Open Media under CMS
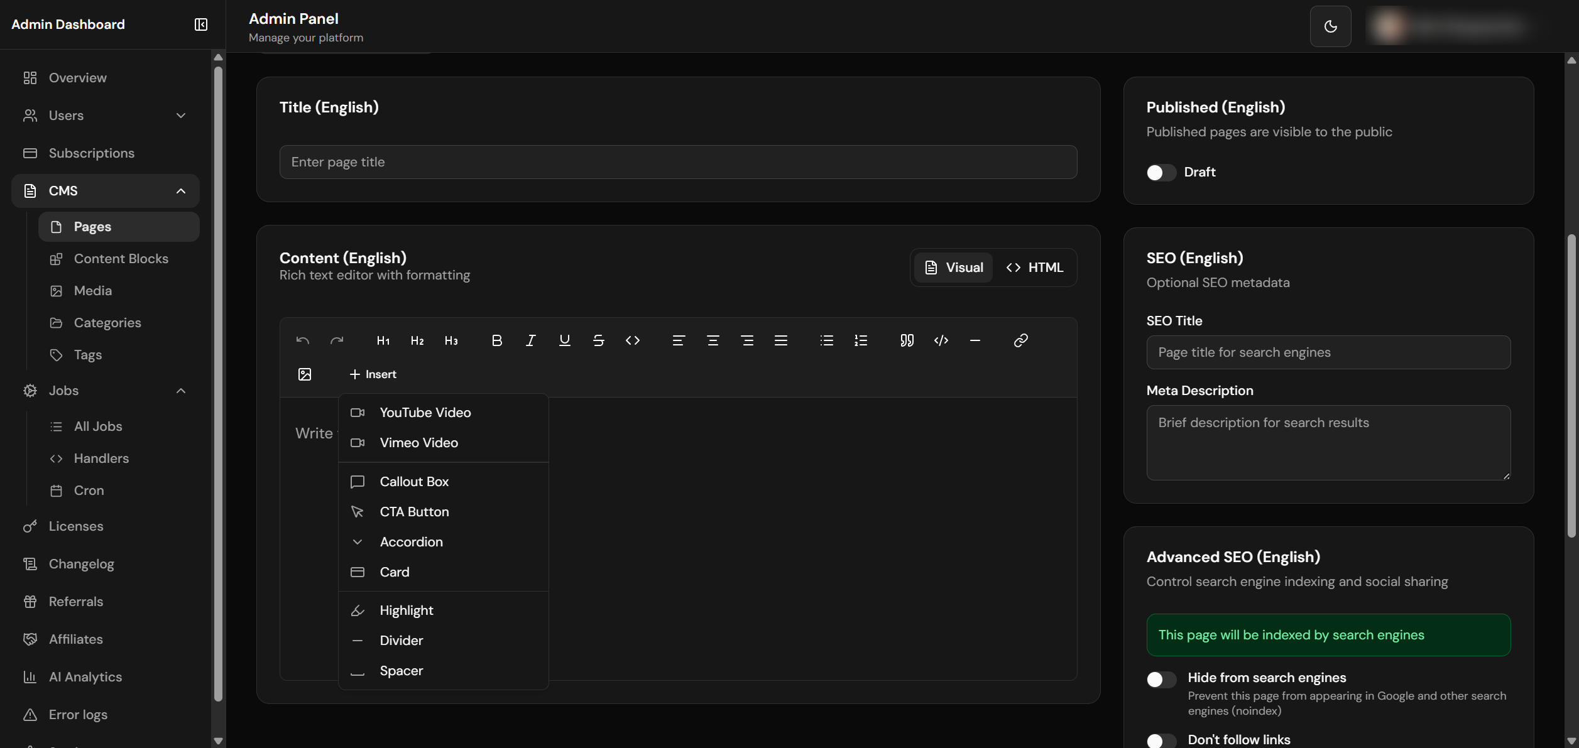The height and width of the screenshot is (748, 1579). (119, 291)
